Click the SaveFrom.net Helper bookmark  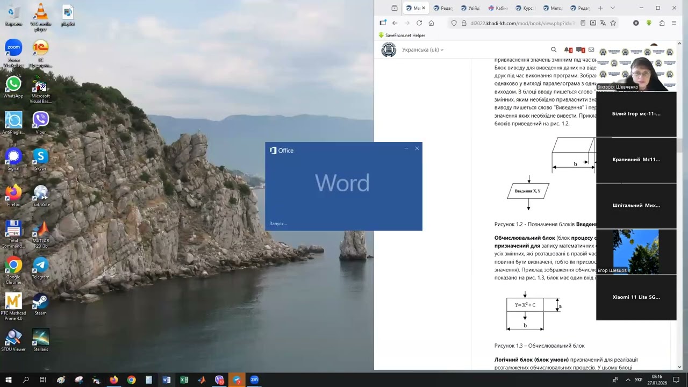point(402,35)
